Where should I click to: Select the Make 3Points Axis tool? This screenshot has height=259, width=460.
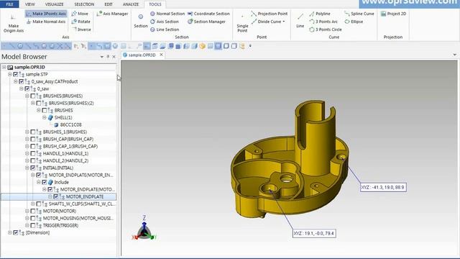click(x=46, y=14)
